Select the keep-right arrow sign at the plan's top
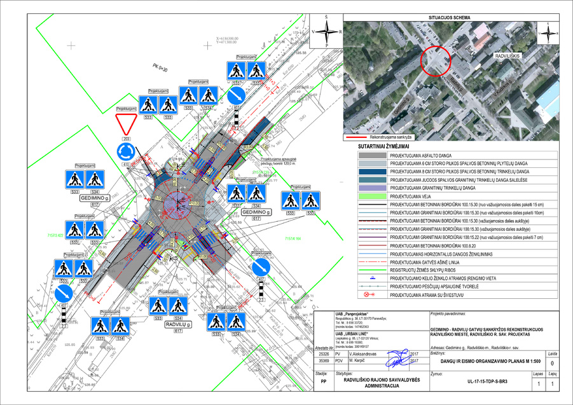 pos(237,96)
